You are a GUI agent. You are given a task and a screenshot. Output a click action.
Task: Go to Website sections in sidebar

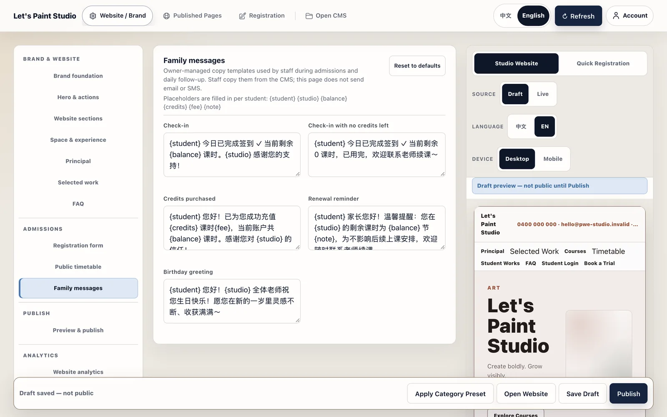coord(78,118)
